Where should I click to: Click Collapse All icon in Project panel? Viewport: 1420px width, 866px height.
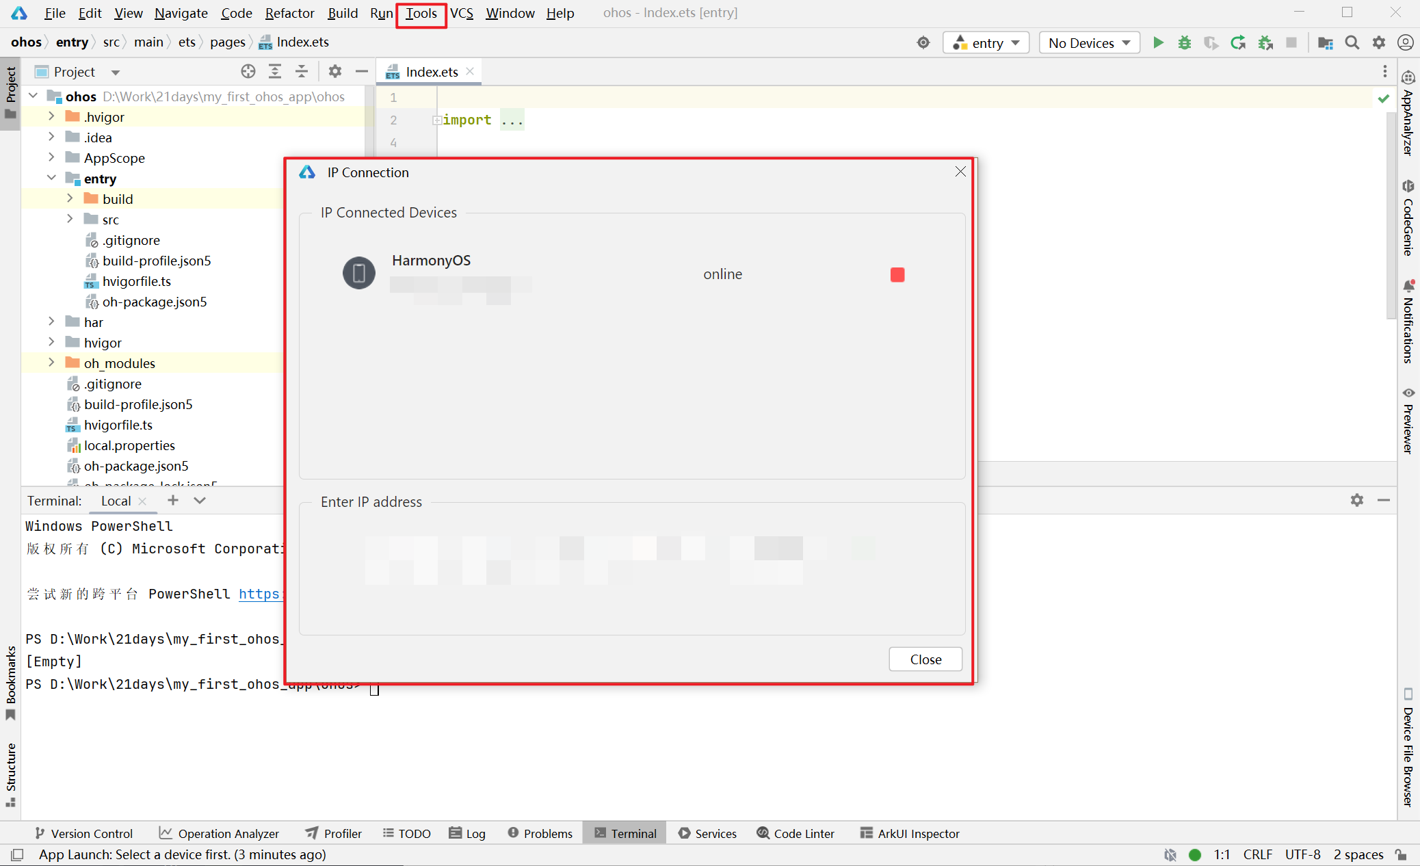click(x=302, y=72)
